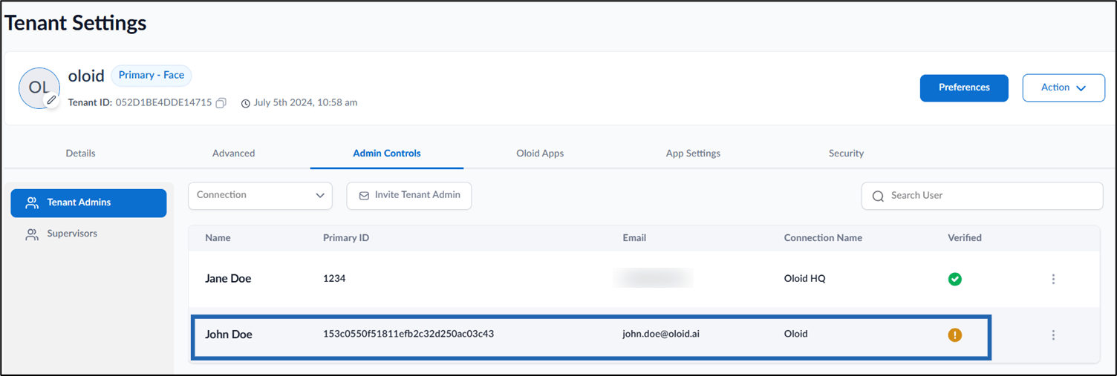1117x376 pixels.
Task: Click primary ID 1234
Action: [x=334, y=279]
